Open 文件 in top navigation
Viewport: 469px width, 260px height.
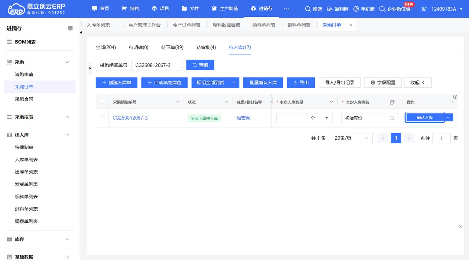coord(190,9)
